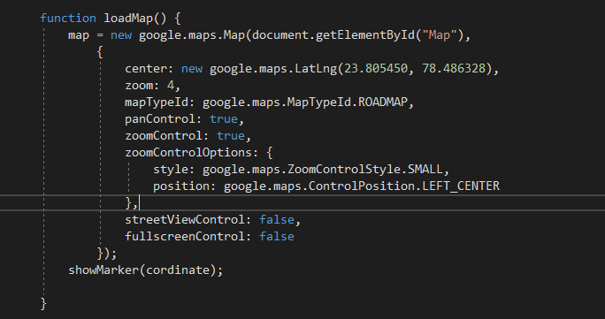The image size is (605, 319).
Task: Click the ROADMAP constant
Action: coord(383,103)
